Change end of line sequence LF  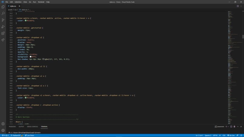tap(220, 135)
